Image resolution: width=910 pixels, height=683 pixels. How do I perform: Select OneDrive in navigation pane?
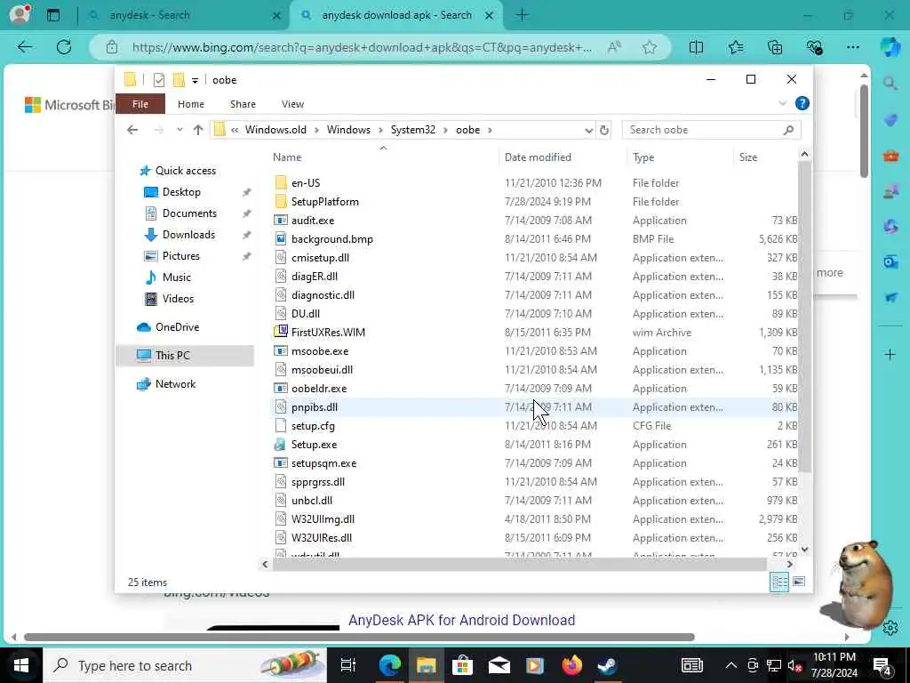click(177, 327)
